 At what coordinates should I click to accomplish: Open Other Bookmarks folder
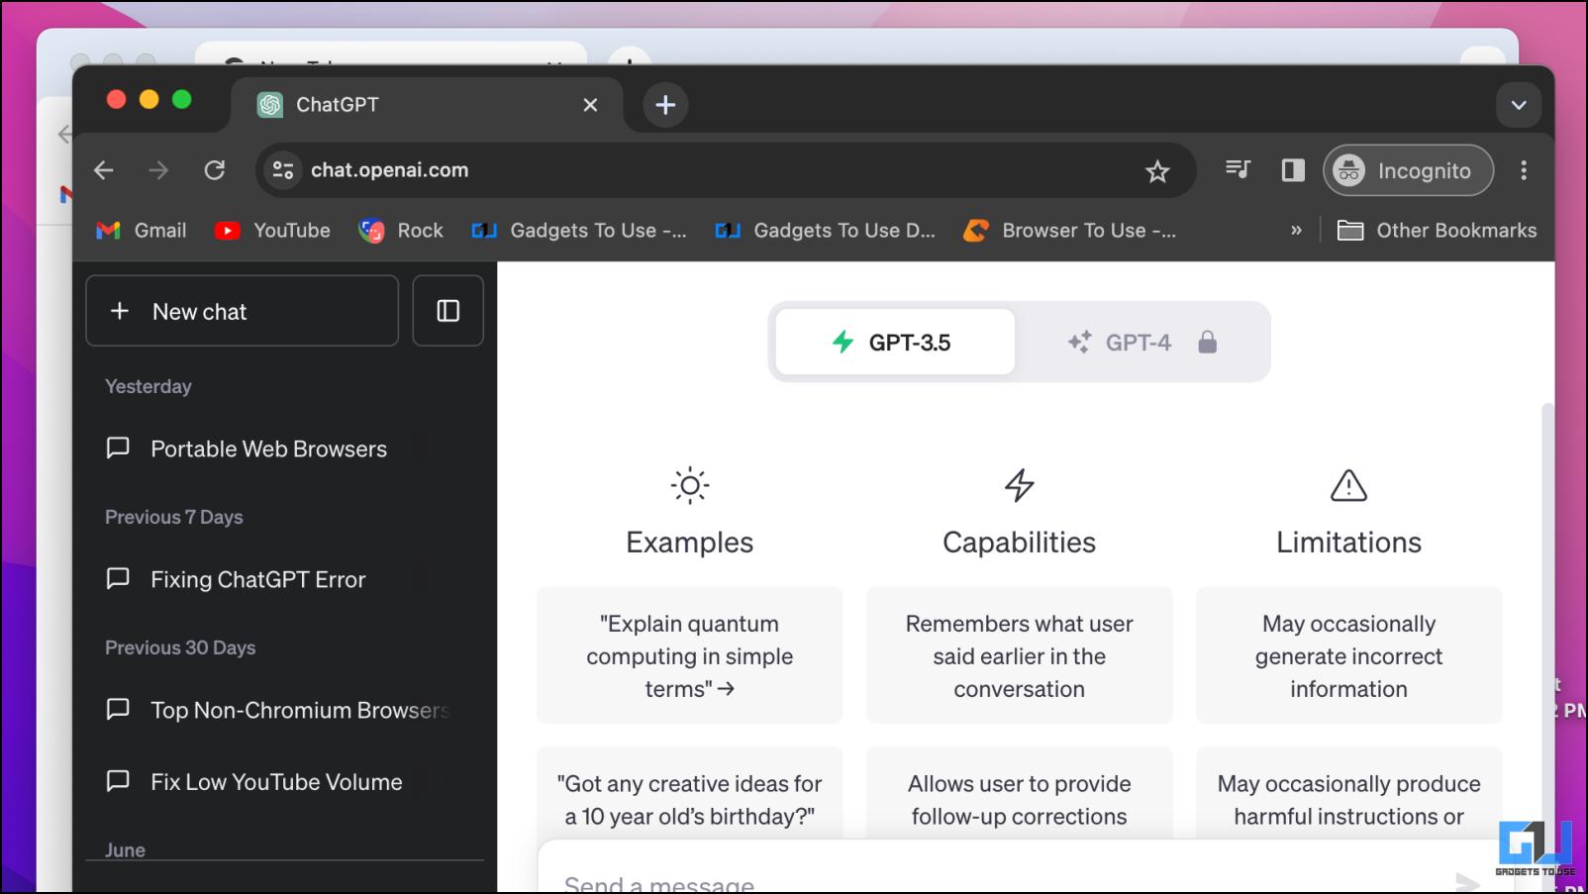click(x=1437, y=231)
